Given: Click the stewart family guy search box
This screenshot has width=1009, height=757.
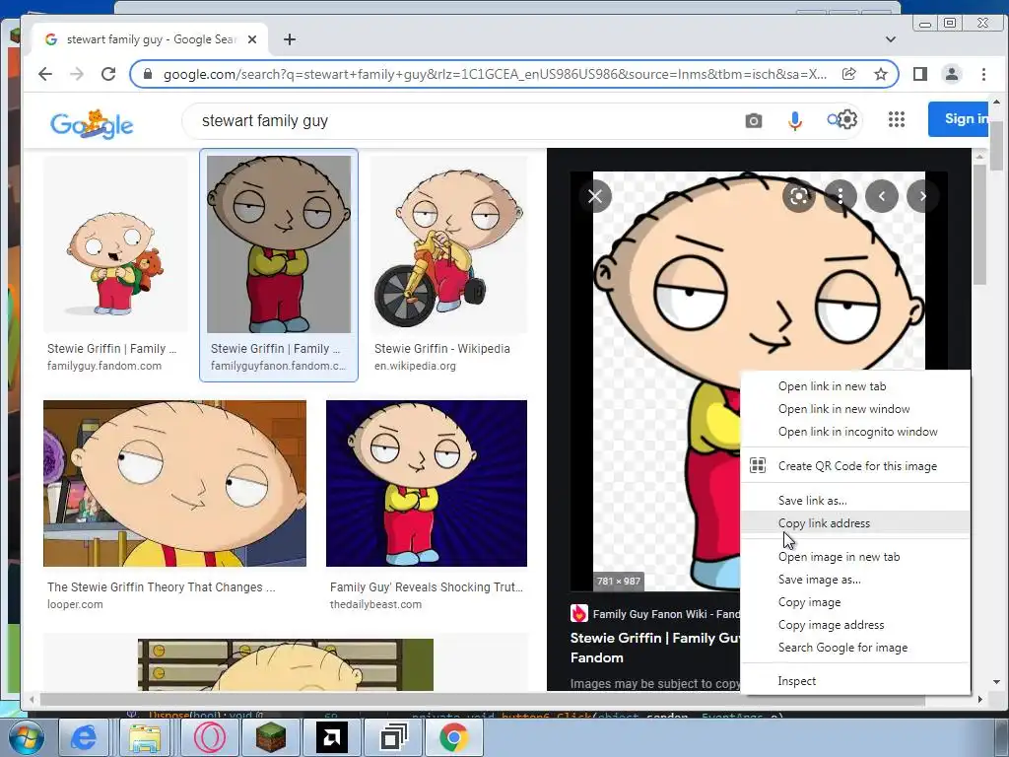Looking at the screenshot, I should tap(463, 120).
